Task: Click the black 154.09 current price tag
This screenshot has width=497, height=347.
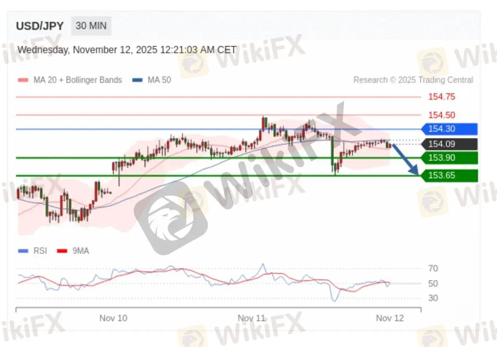Action: tap(450, 144)
